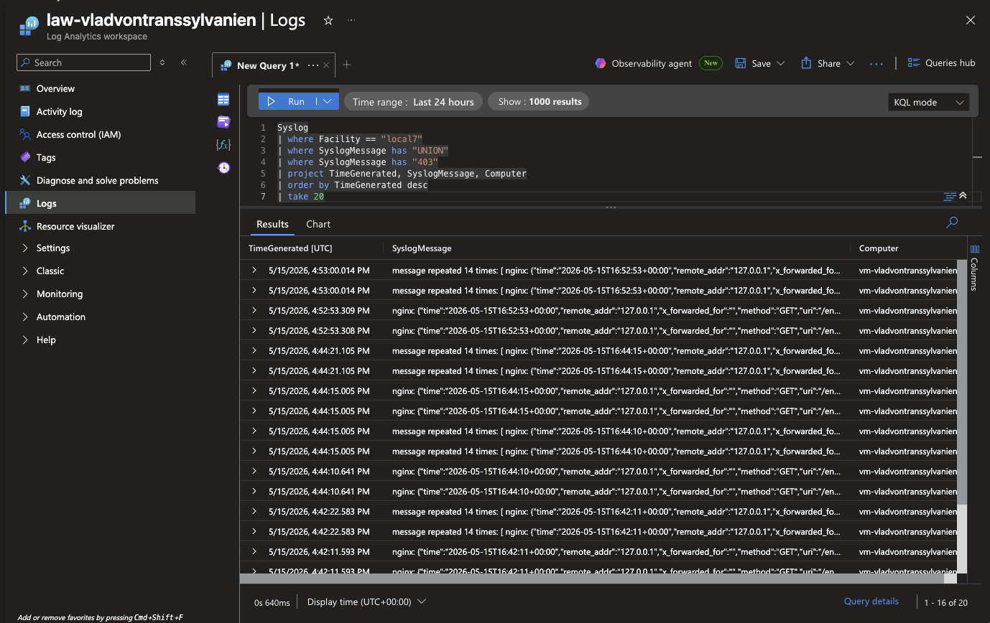Favorite the workspace with the star icon
This screenshot has height=623, width=990.
pos(328,21)
